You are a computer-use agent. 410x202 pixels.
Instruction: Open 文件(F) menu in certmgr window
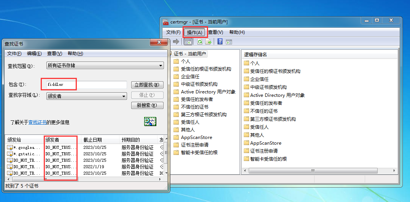pos(173,32)
